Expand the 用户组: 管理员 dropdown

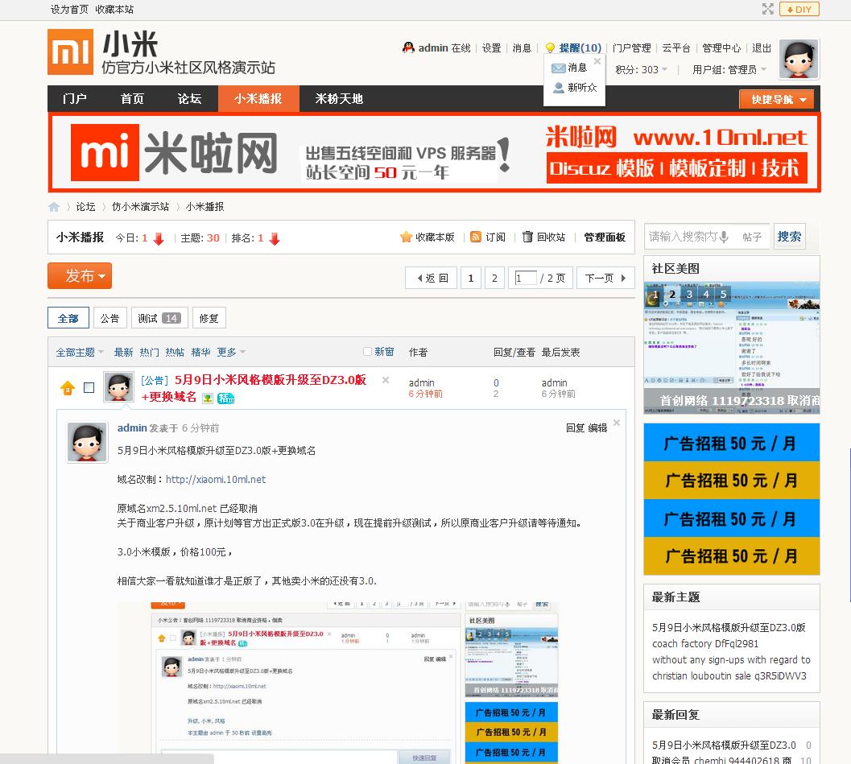click(729, 69)
